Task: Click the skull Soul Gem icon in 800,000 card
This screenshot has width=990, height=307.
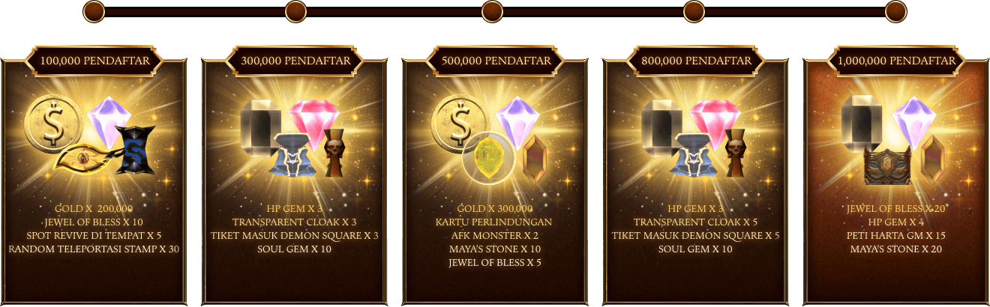Action: click(735, 152)
